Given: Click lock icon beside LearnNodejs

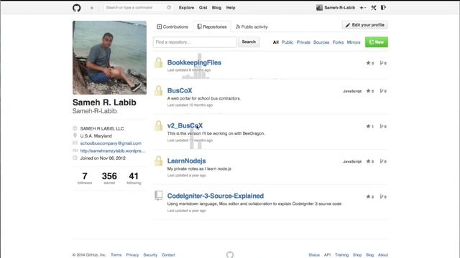Looking at the screenshot, I should (158, 161).
